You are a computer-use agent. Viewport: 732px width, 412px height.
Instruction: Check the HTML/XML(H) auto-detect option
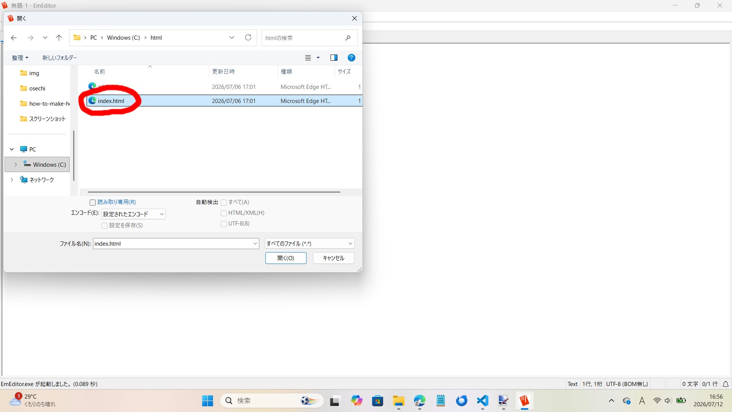click(224, 213)
